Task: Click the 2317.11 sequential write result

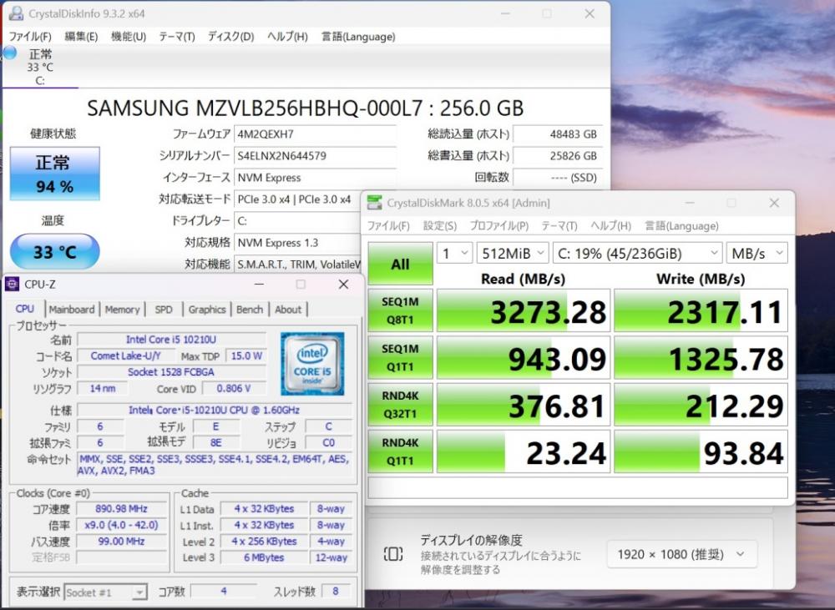Action: [x=701, y=311]
